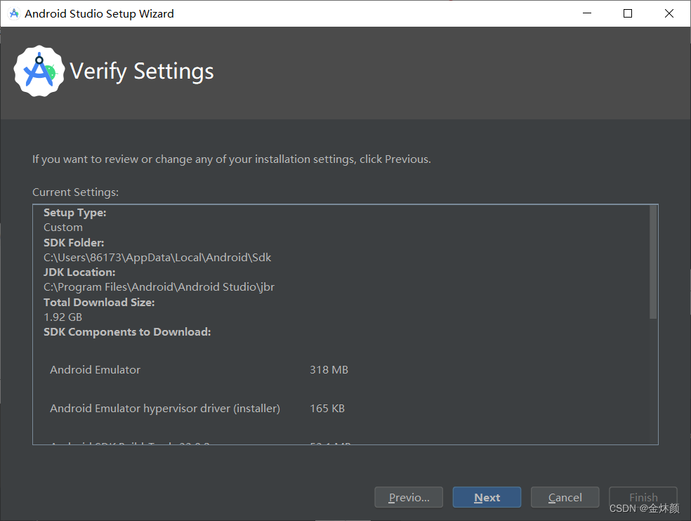Click the Android Studio logo in header

[x=39, y=71]
